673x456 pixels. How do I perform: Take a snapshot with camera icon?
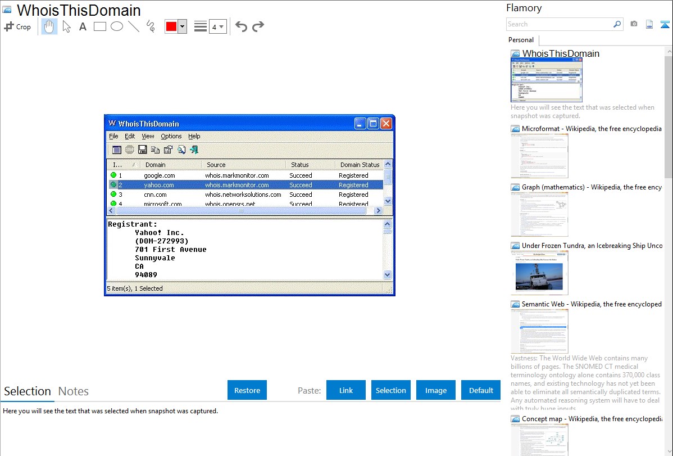coord(634,24)
